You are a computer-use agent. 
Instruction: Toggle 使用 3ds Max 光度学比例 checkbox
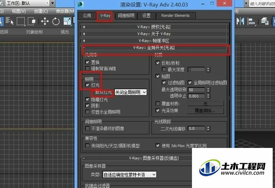point(158,146)
